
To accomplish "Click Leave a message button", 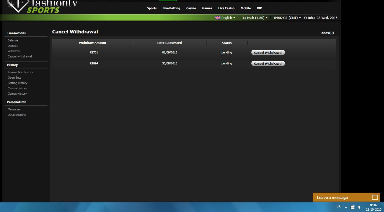I will pyautogui.click(x=346, y=197).
